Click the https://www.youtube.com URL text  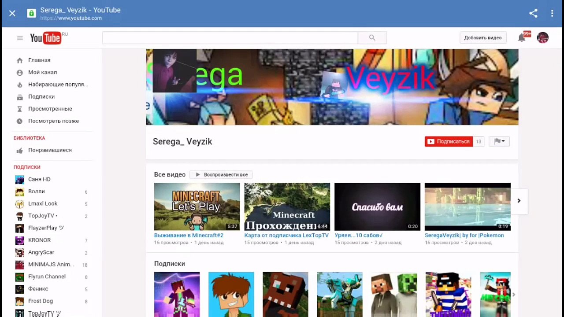click(x=71, y=18)
